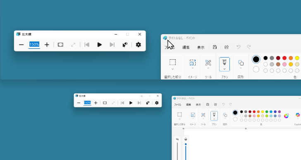
Task: Start reading with play in small Magnifier window
Action: click(x=131, y=103)
